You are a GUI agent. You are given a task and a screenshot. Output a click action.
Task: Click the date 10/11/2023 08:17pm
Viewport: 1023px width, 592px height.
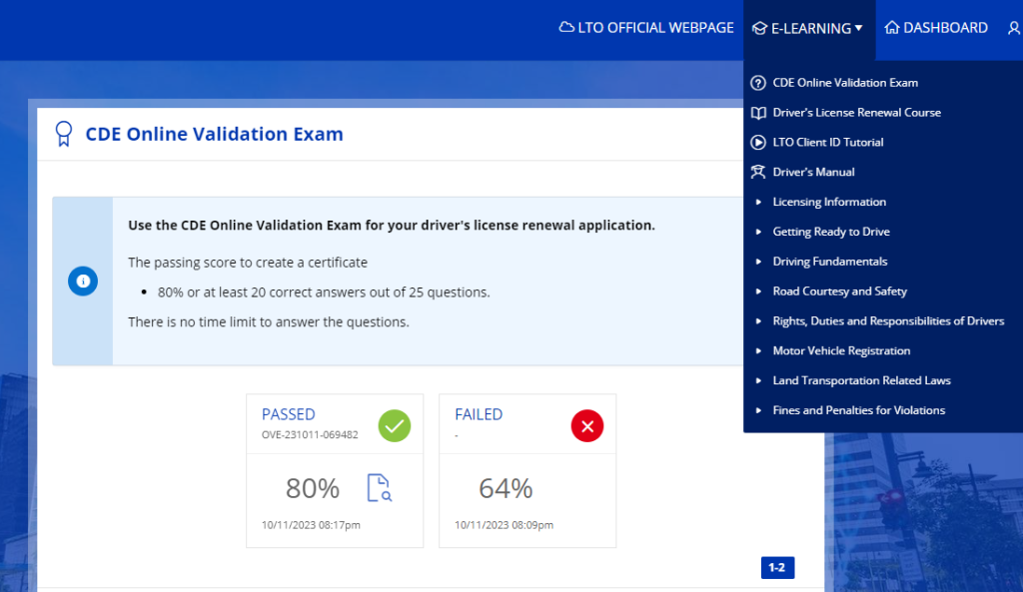tap(311, 525)
